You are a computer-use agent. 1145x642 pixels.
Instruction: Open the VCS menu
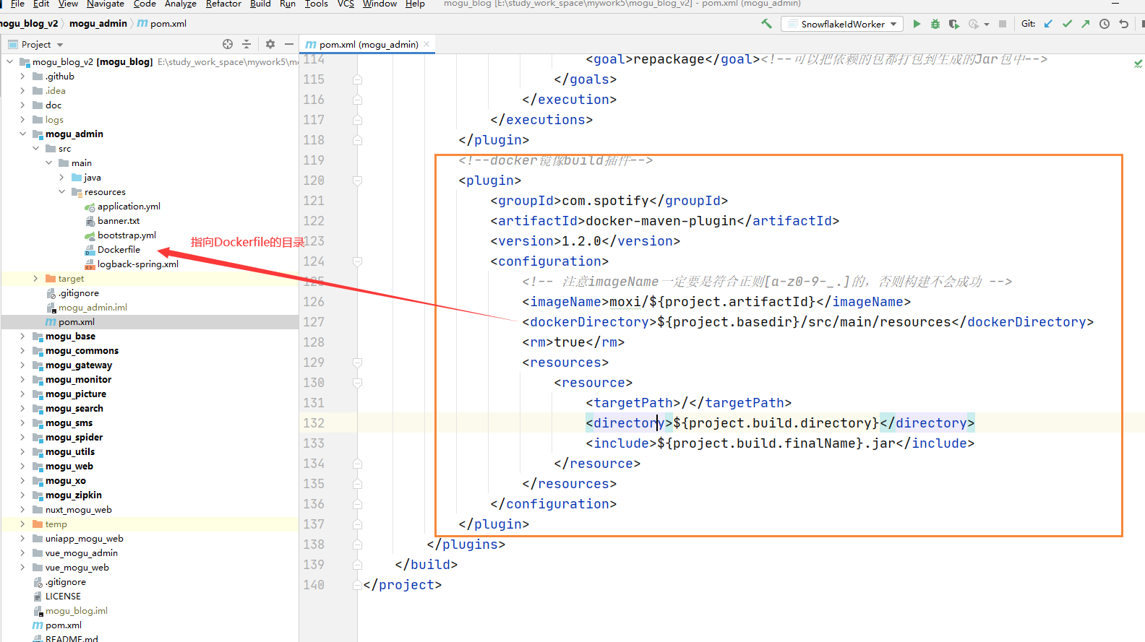point(346,4)
